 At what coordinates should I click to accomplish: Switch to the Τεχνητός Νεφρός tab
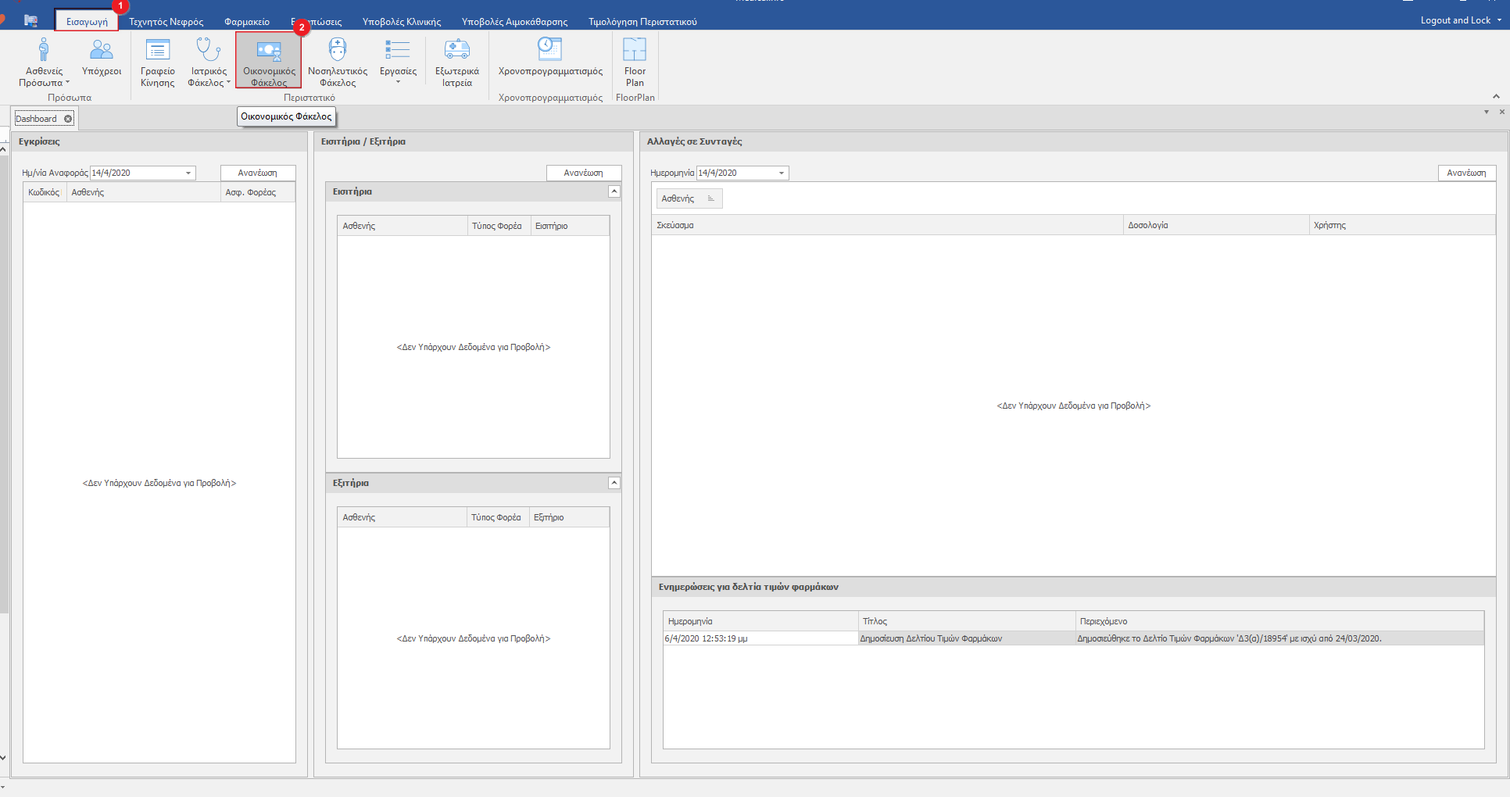166,22
